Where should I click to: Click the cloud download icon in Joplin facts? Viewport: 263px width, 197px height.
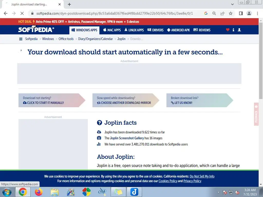[99, 132]
